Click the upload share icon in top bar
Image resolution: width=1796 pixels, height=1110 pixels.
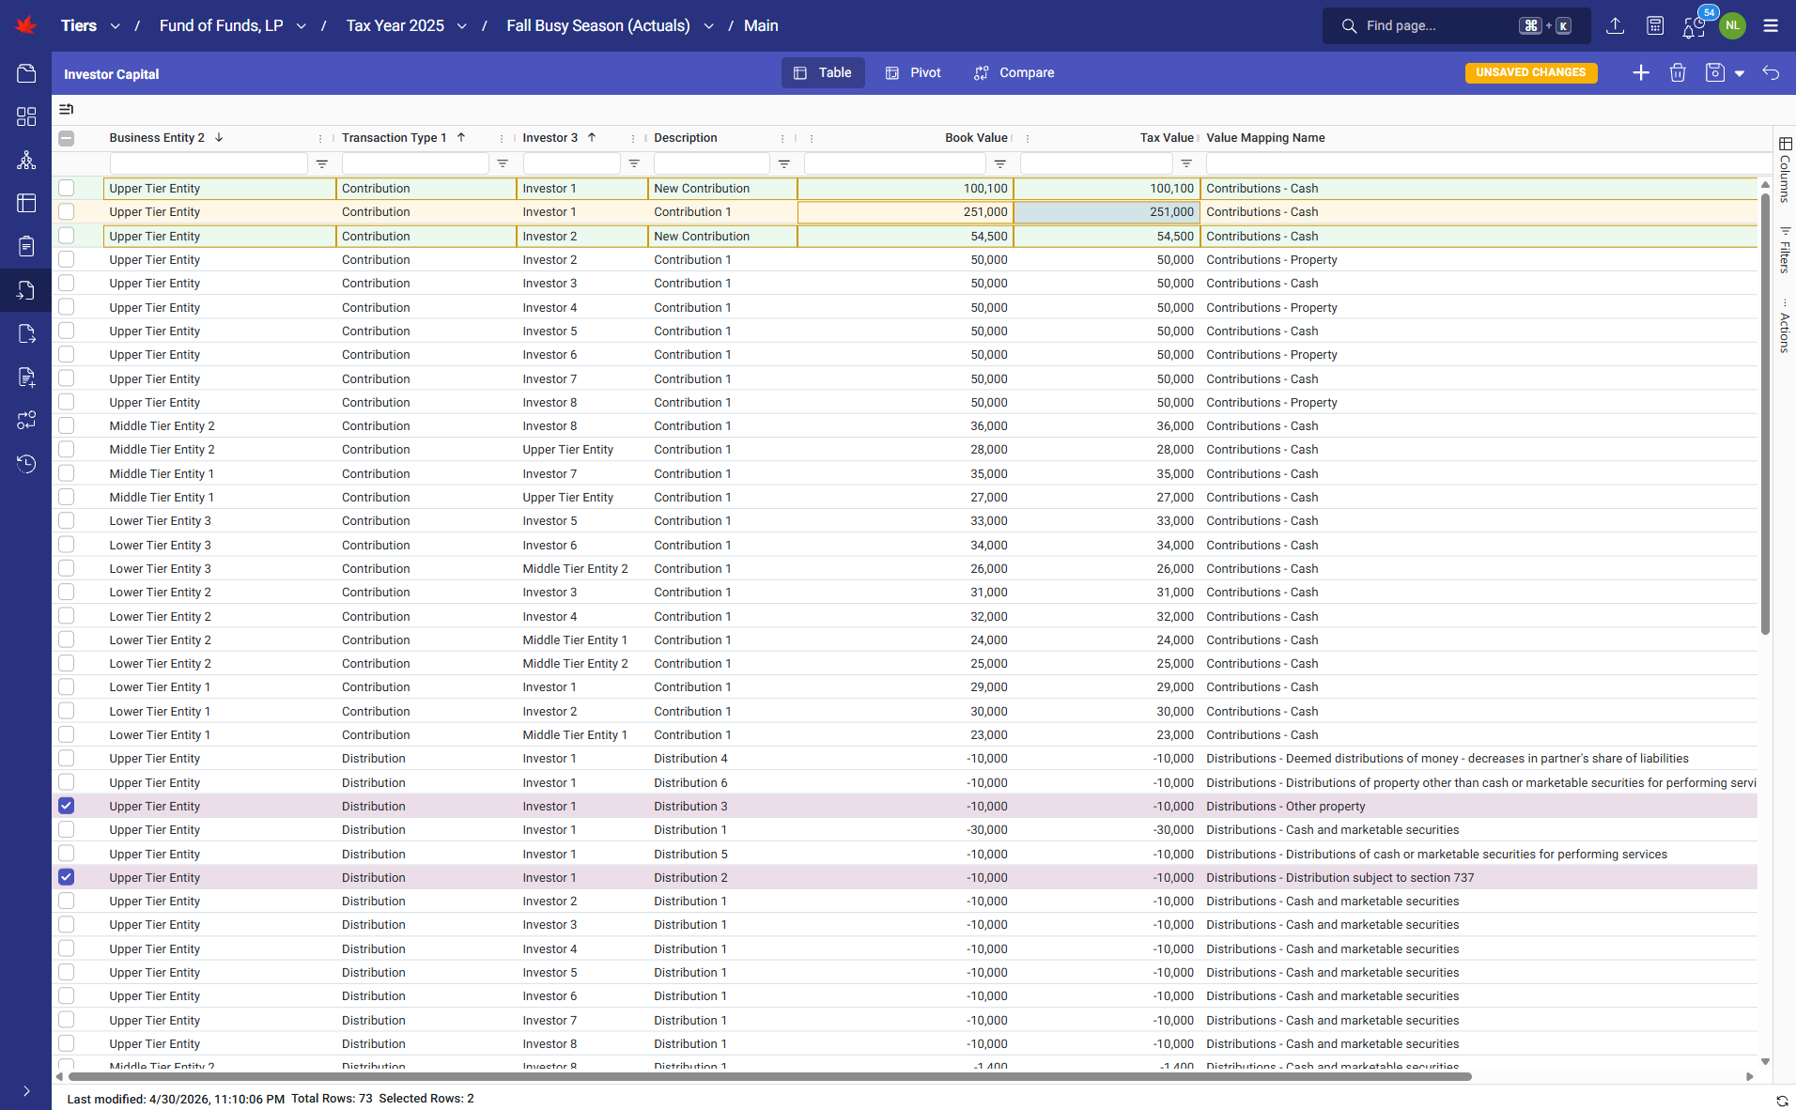(1615, 25)
